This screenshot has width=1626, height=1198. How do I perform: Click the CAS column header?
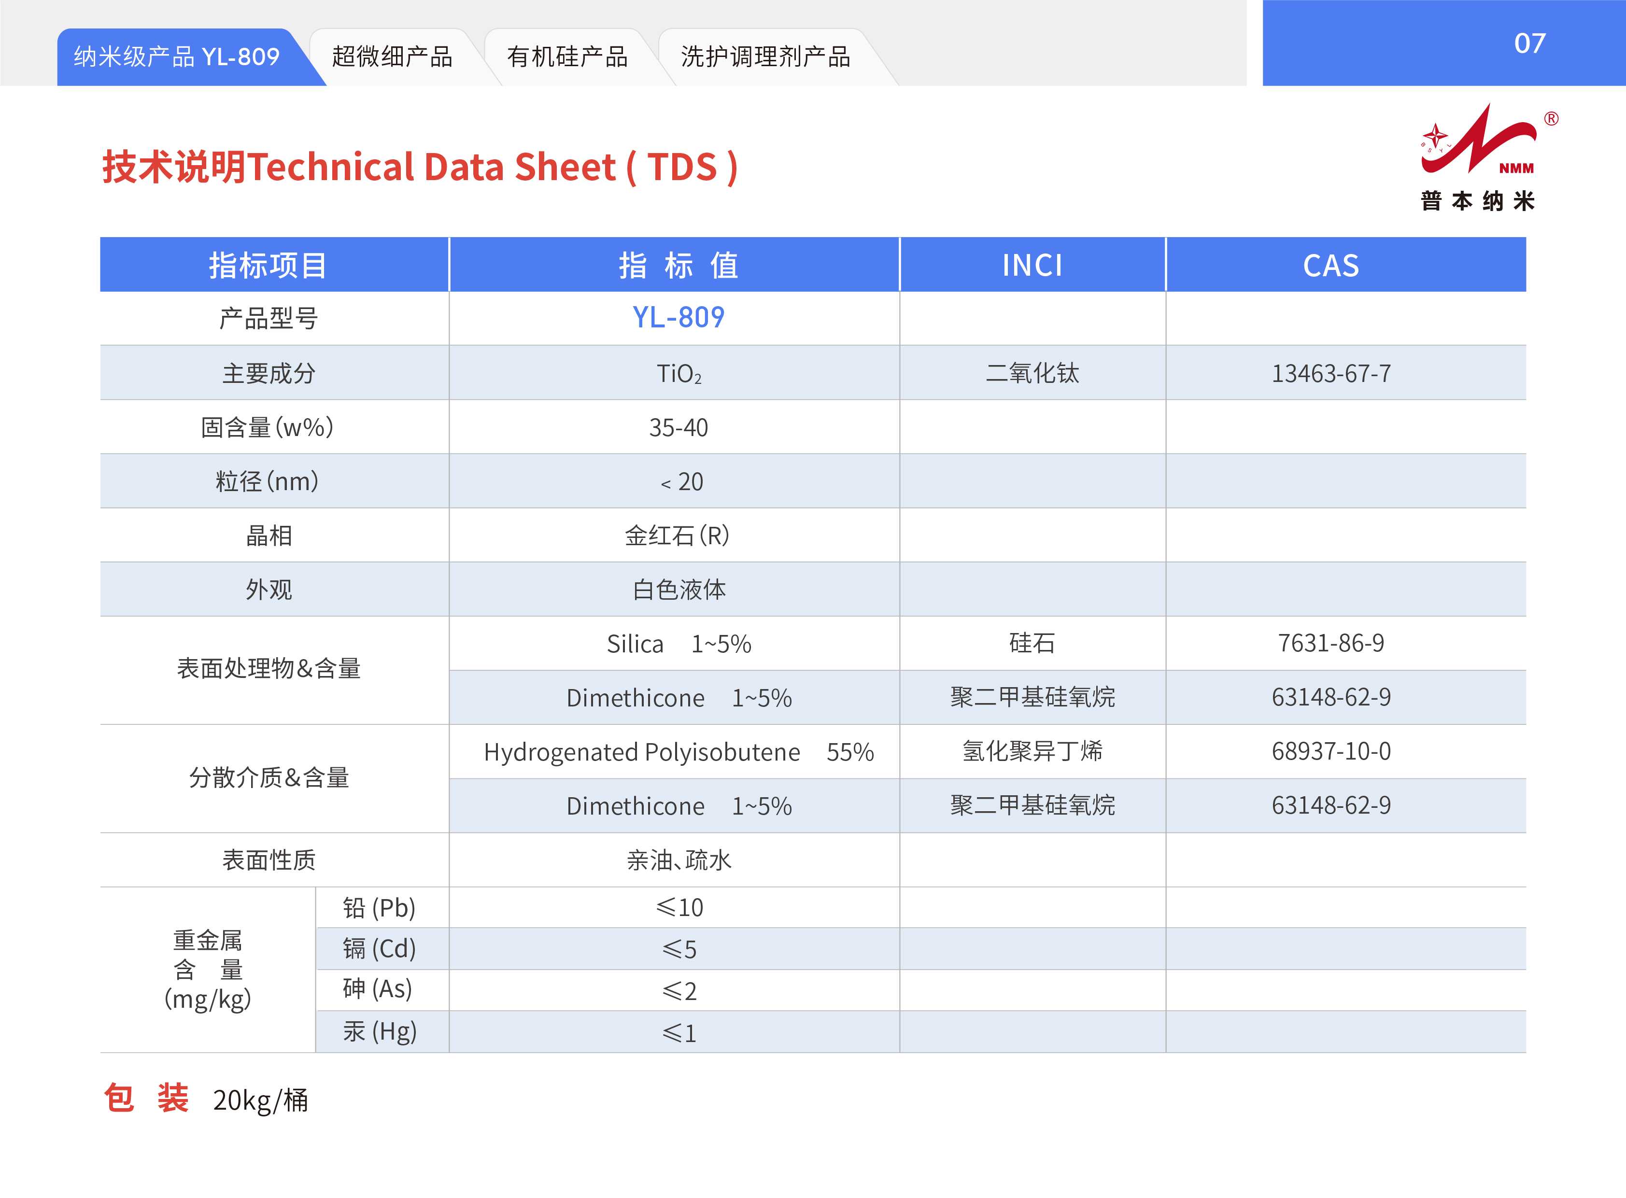pos(1331,266)
